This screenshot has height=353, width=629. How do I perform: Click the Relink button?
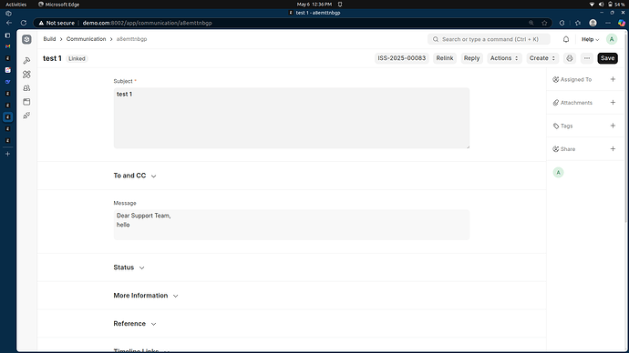[445, 58]
